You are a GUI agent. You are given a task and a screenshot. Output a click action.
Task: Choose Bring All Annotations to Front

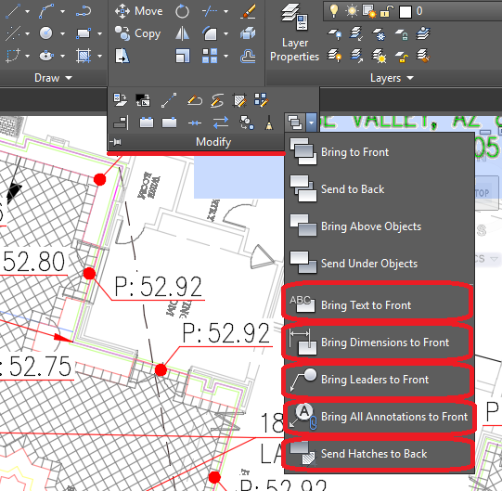380,417
